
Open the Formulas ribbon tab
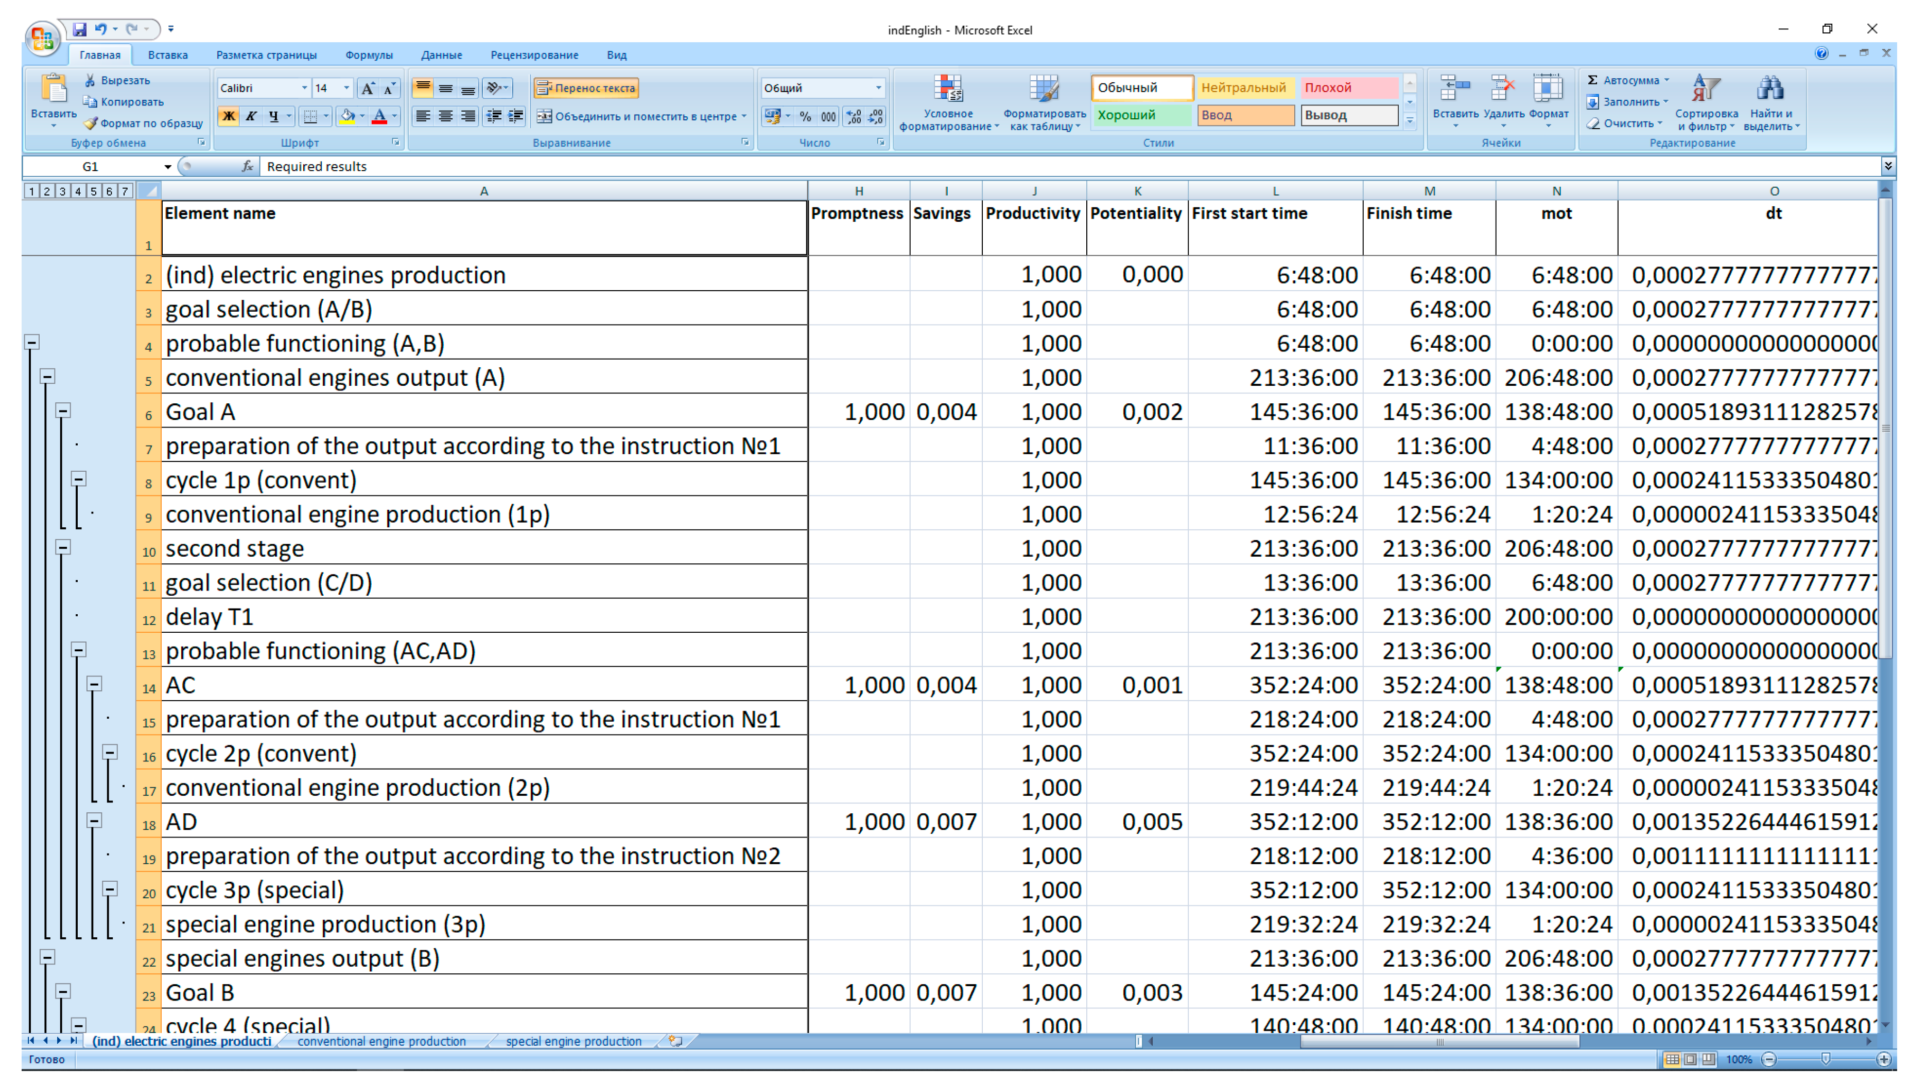[x=368, y=55]
